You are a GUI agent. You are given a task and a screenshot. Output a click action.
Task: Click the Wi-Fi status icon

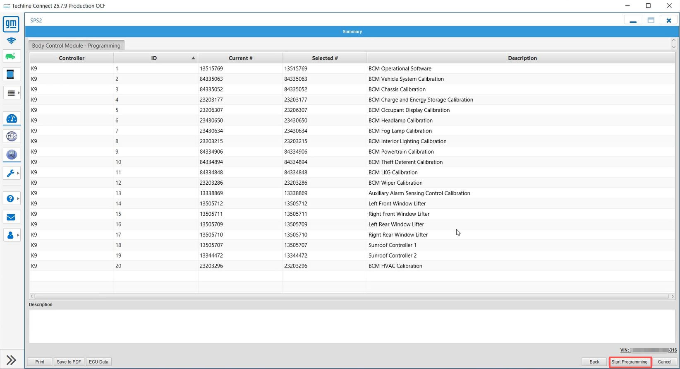(x=11, y=41)
